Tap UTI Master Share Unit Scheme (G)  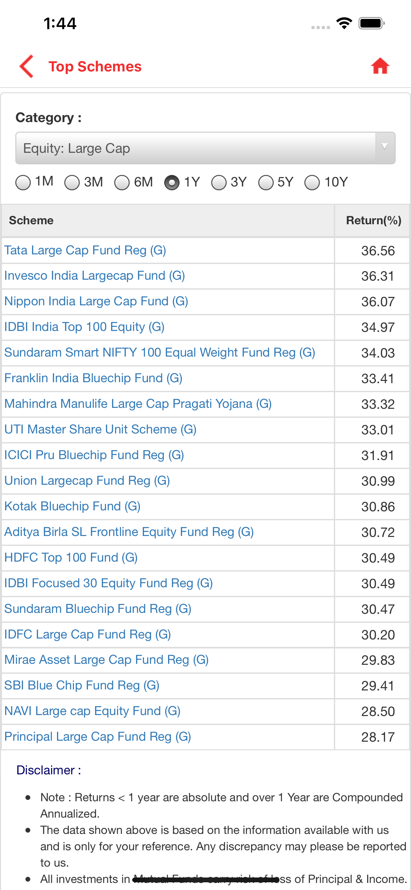(x=101, y=429)
